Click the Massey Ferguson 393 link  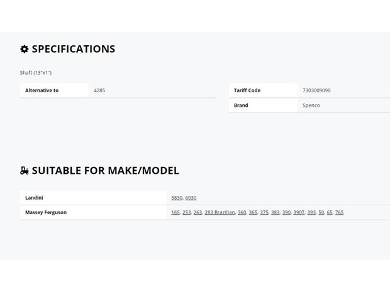pos(311,212)
